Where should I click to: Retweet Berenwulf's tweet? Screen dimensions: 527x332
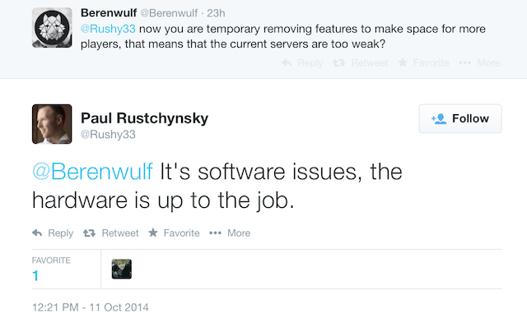361,62
